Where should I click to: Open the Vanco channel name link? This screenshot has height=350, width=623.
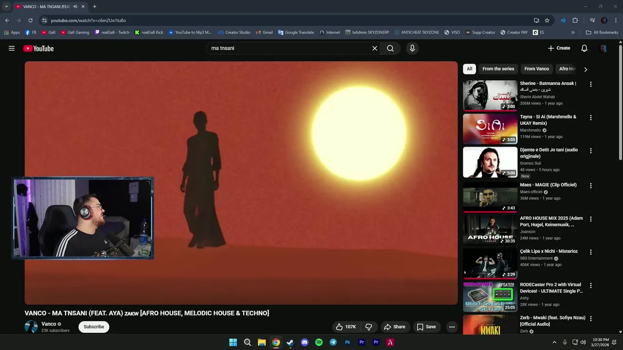click(x=49, y=324)
